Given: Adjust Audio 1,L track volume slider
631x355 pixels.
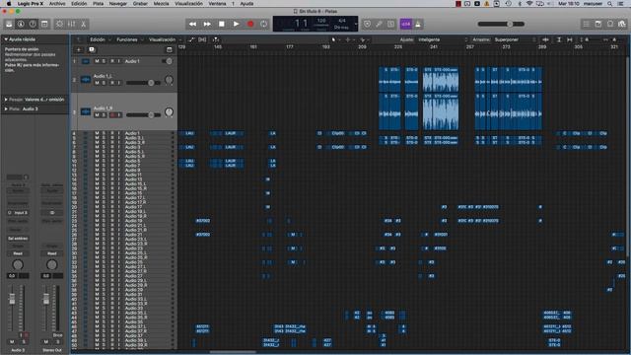Looking at the screenshot, I should (143, 83).
